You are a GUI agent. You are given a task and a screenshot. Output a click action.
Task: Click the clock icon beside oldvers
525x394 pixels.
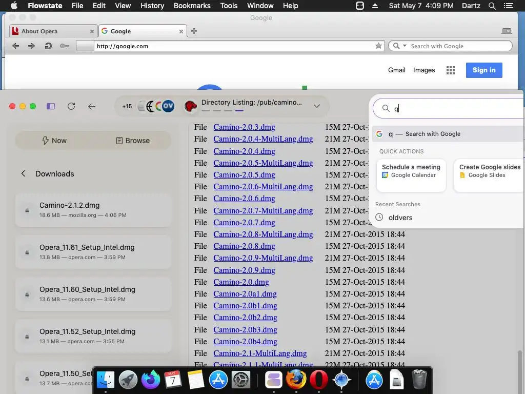click(x=379, y=217)
